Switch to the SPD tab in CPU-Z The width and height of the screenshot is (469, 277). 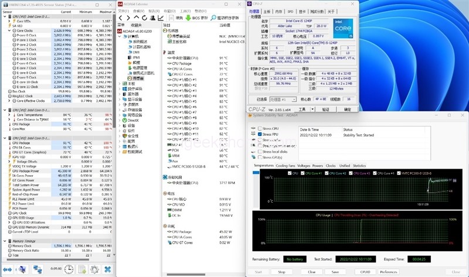(x=290, y=11)
